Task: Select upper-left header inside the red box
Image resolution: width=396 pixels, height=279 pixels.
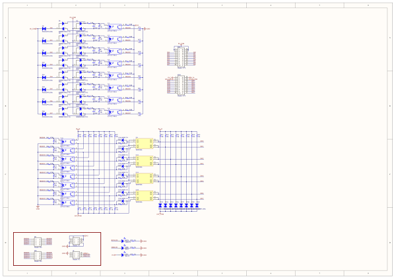Action: pyautogui.click(x=38, y=241)
